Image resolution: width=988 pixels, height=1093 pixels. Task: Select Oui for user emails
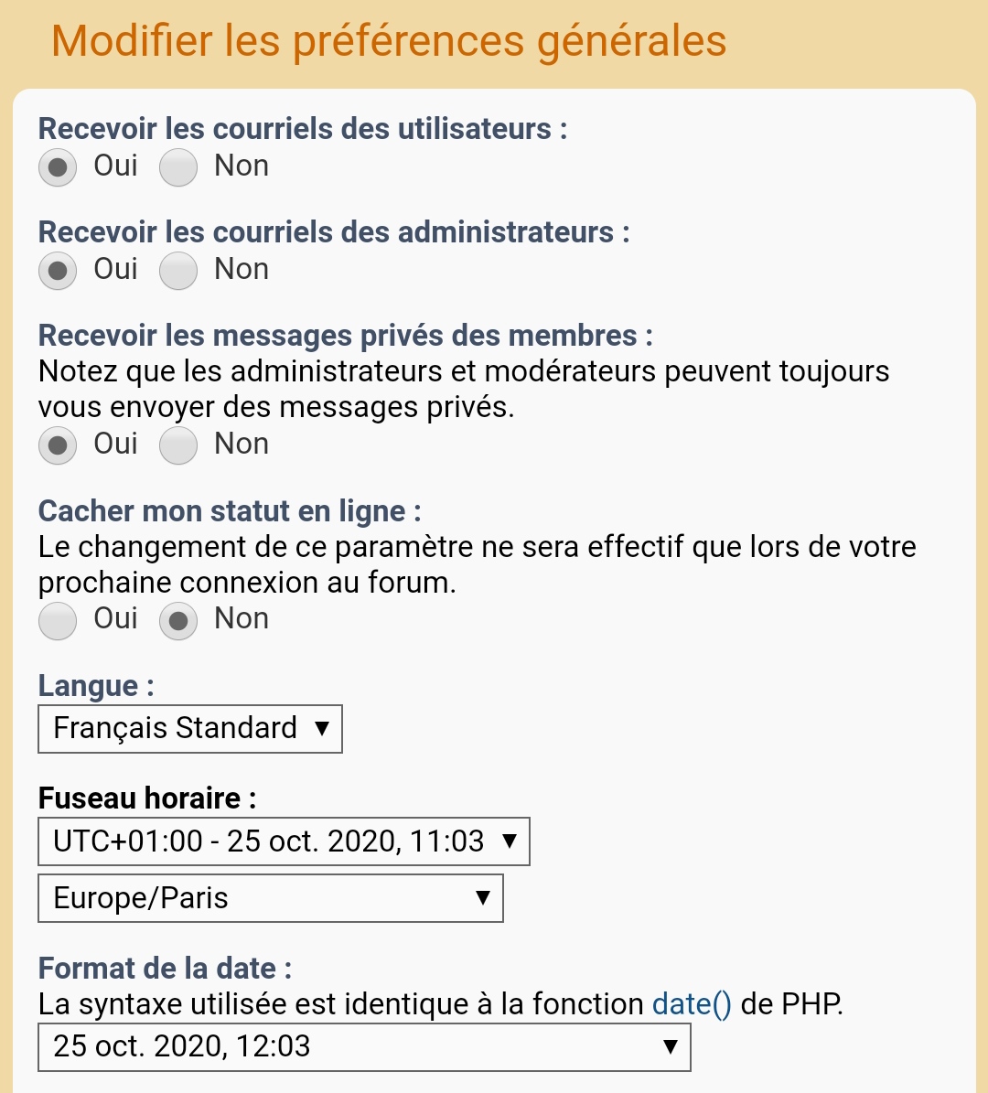(57, 167)
